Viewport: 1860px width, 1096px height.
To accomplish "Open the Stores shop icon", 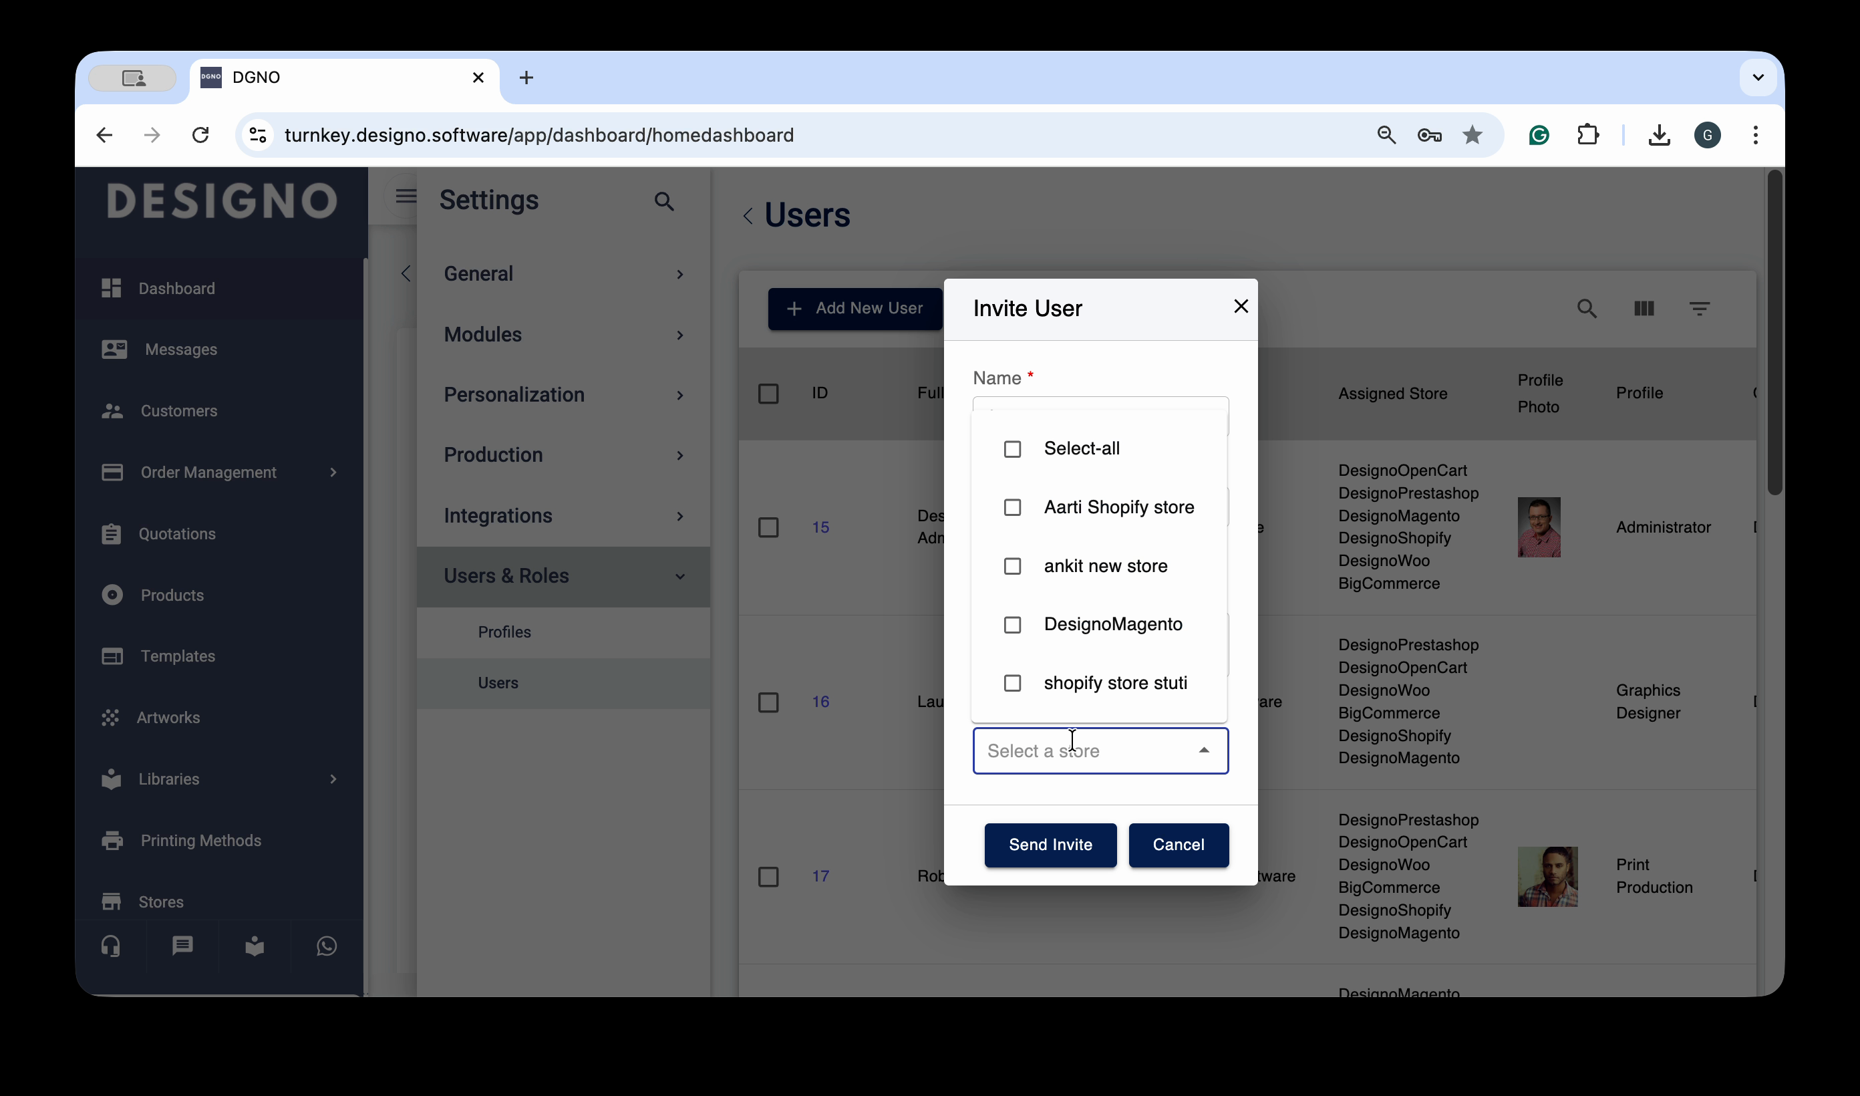I will click(x=112, y=901).
